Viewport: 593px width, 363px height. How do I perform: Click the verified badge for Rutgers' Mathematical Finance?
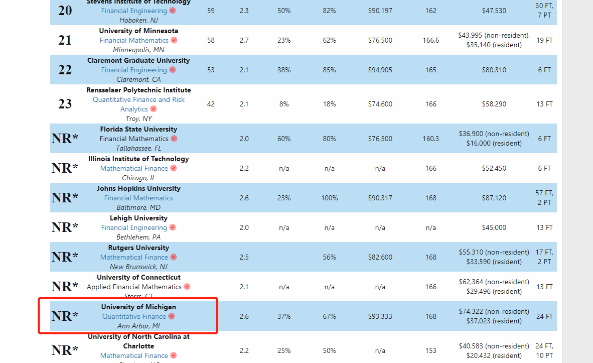(x=173, y=257)
